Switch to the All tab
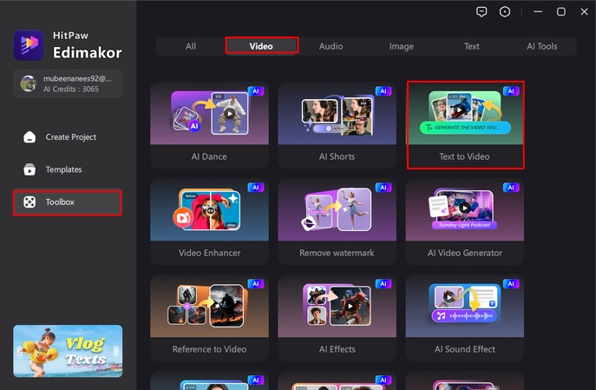Image resolution: width=596 pixels, height=390 pixels. tap(191, 46)
